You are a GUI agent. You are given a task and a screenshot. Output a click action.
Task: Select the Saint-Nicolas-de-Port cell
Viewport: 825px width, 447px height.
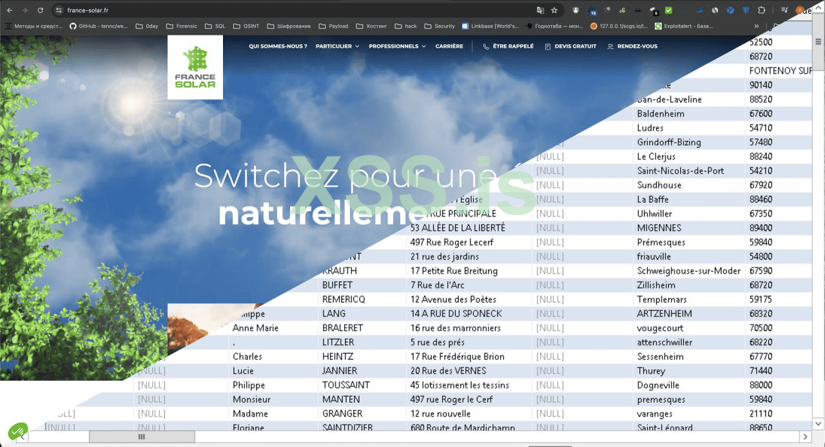pyautogui.click(x=689, y=171)
